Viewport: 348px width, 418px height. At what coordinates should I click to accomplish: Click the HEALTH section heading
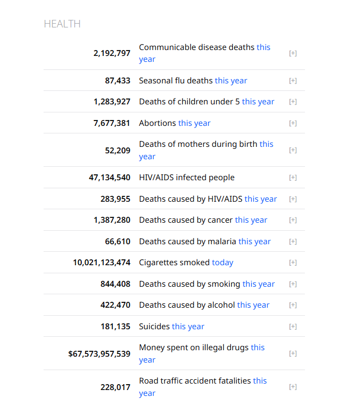(62, 24)
